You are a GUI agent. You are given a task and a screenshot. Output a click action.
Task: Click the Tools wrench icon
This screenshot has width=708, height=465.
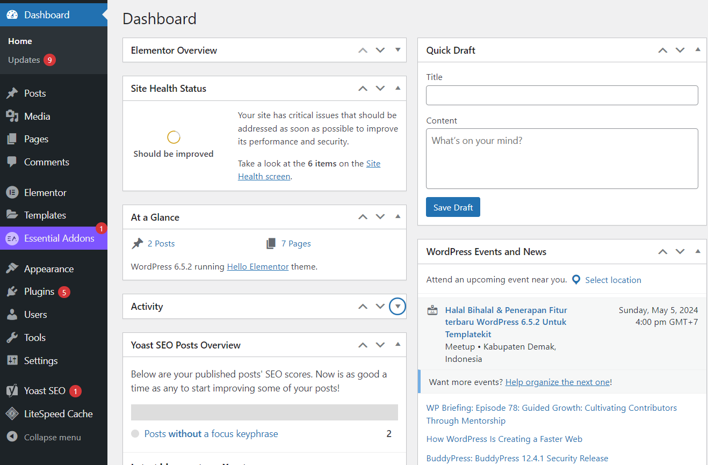click(x=12, y=338)
